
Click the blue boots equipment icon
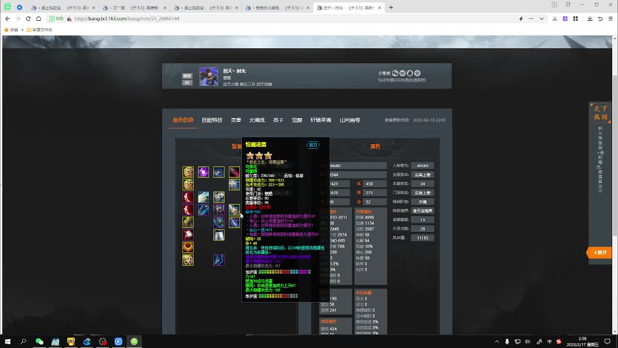coord(219,260)
